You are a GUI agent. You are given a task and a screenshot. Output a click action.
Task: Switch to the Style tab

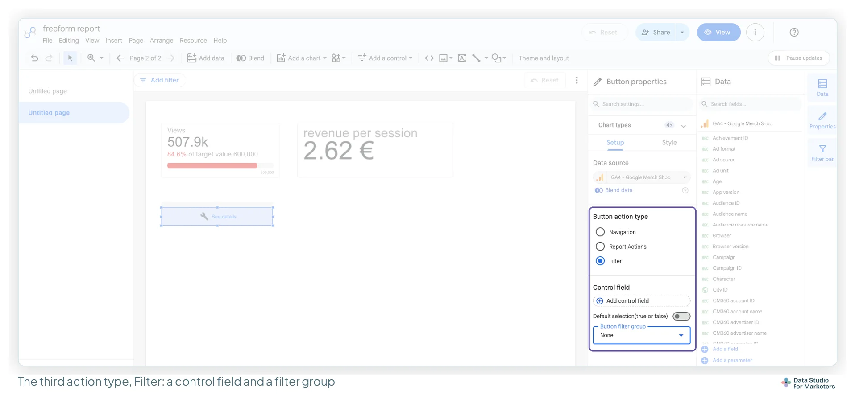click(669, 143)
